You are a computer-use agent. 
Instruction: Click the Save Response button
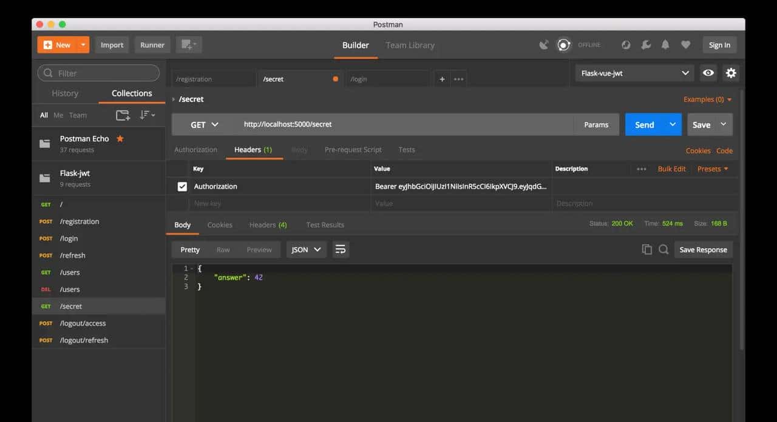(703, 249)
